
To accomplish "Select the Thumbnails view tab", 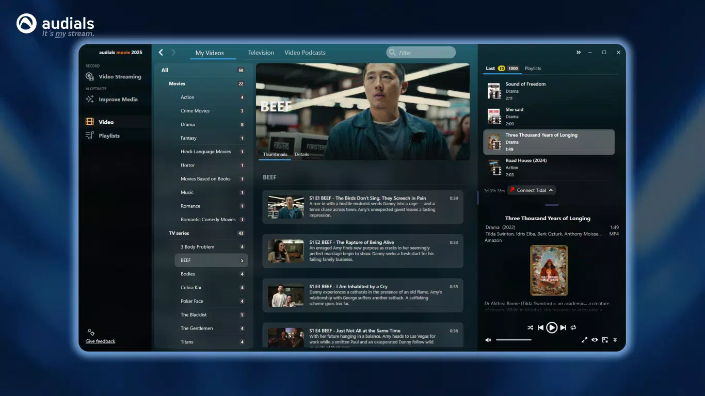I will [275, 154].
